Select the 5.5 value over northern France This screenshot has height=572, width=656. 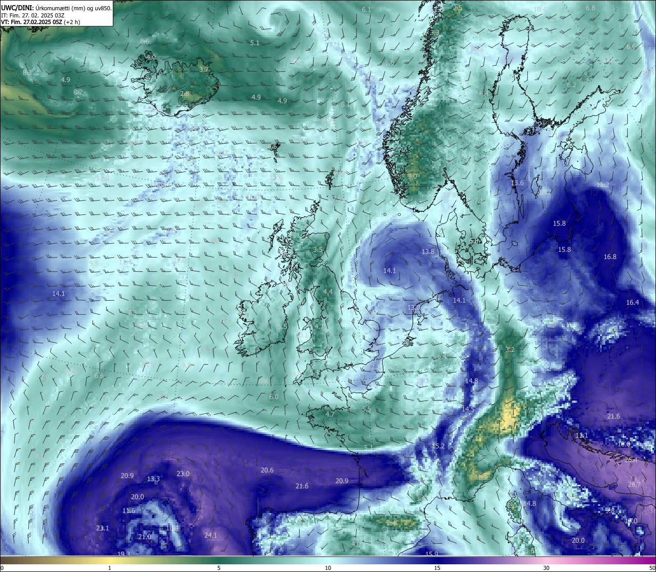(x=366, y=409)
